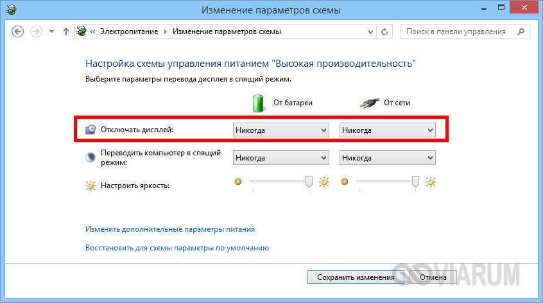Image resolution: width=543 pixels, height=303 pixels.
Task: Click the power options icon in address bar
Action: pos(82,31)
